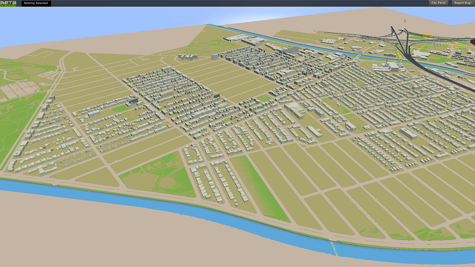Select the red building at right edge
This screenshot has width=475, height=267.
point(472,42)
